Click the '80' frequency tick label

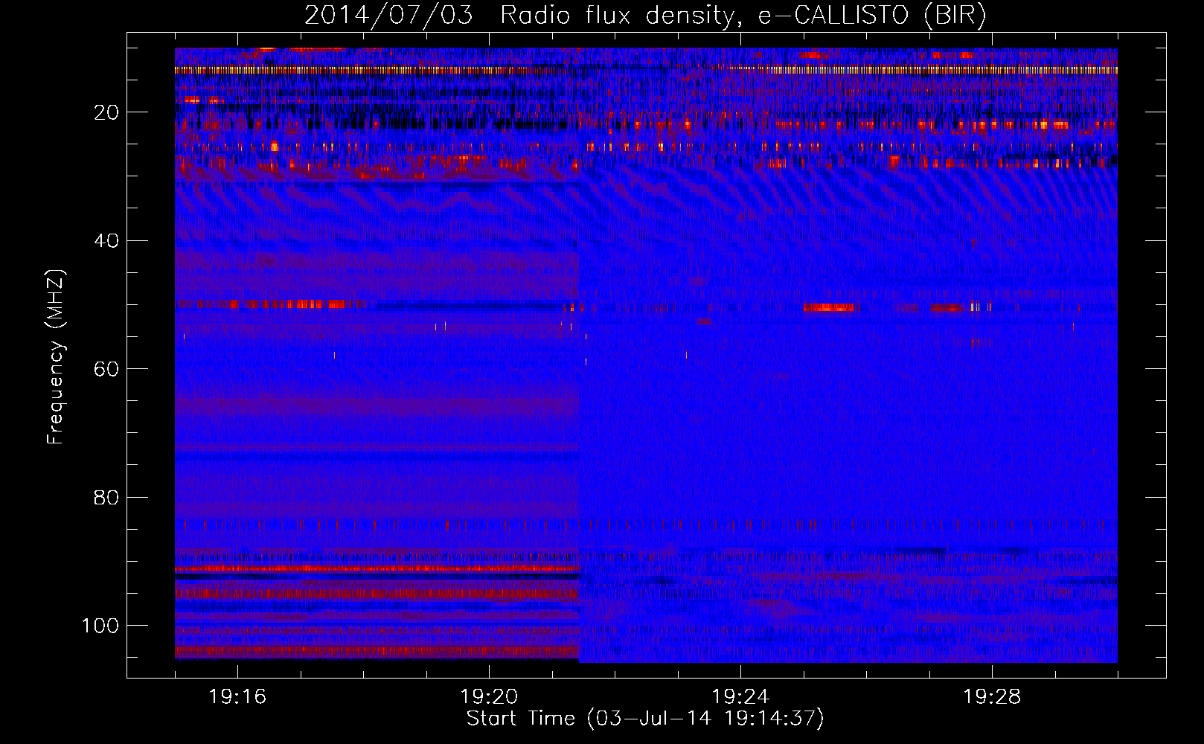click(106, 497)
